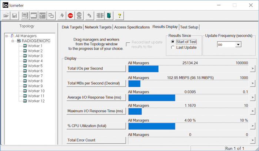Click the % CPU Utilization progress bar
This screenshot has height=151, width=259.
[188, 126]
